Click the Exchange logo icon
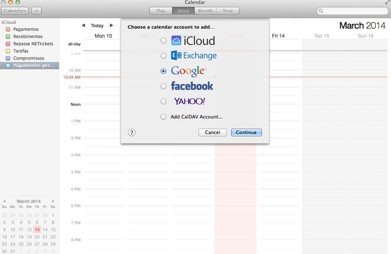The height and width of the screenshot is (254, 391). pos(176,55)
